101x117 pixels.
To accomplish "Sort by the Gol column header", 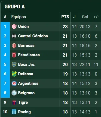I will 85,17.
